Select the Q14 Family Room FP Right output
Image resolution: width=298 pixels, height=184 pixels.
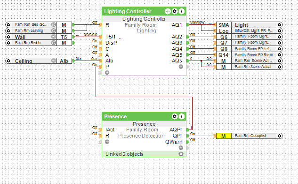(249, 55)
